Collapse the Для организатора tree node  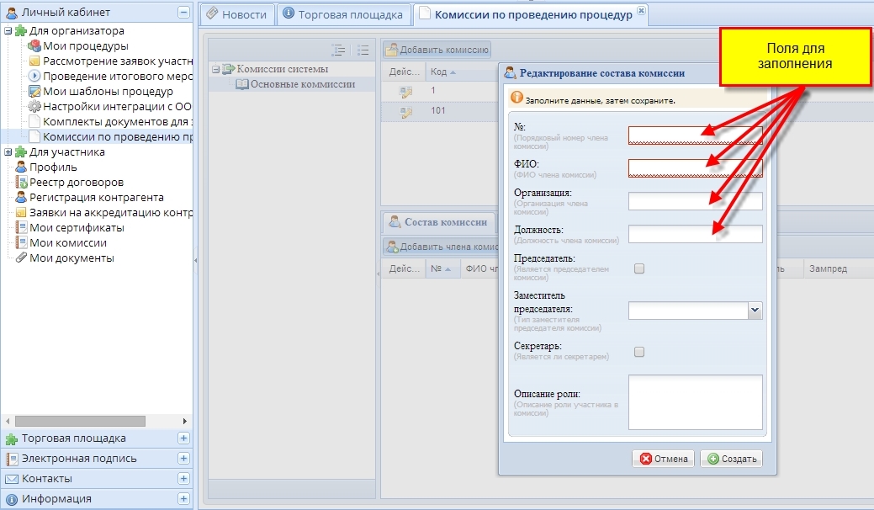(8, 31)
